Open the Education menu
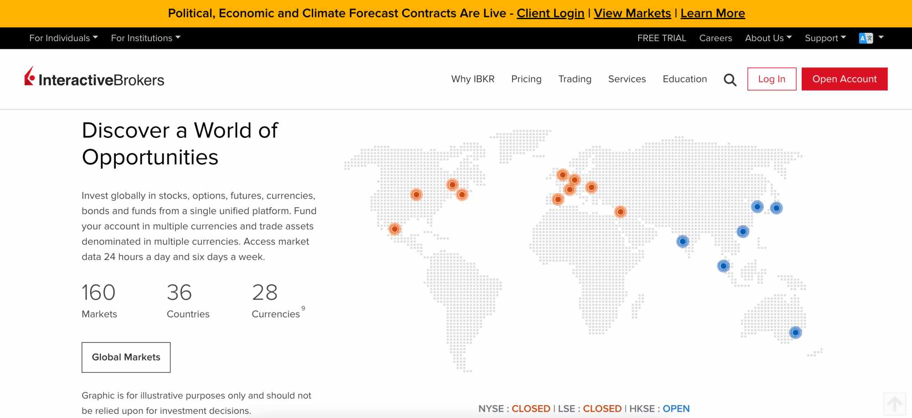Image resolution: width=912 pixels, height=418 pixels. pyautogui.click(x=685, y=79)
